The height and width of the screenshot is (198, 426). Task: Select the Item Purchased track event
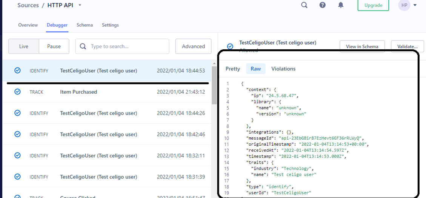107,92
